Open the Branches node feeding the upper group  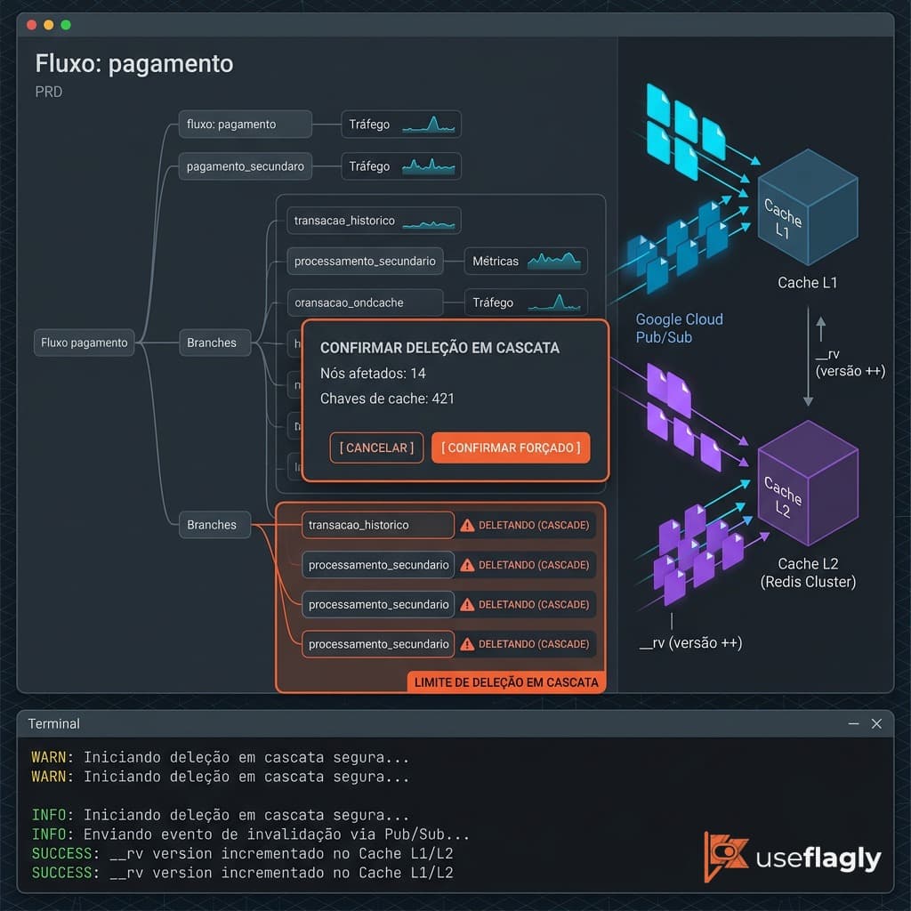click(x=214, y=343)
